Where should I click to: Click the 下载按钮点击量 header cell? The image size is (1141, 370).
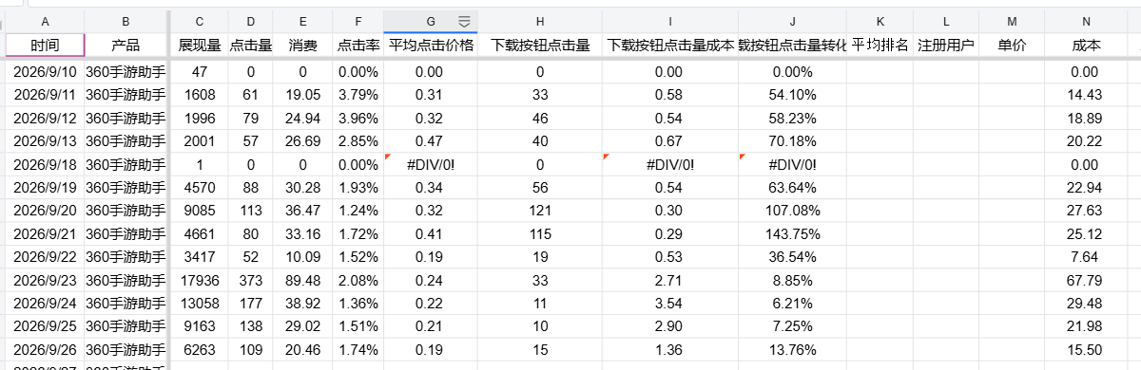pos(539,45)
